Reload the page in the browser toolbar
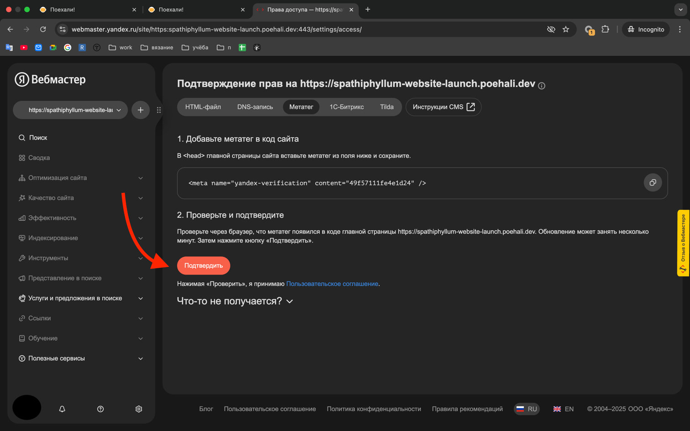This screenshot has height=431, width=690. tap(43, 29)
